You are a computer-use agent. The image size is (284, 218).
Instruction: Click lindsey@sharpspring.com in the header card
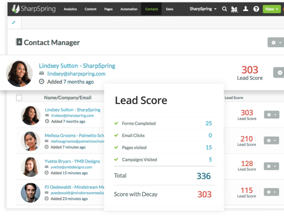[x=76, y=74]
